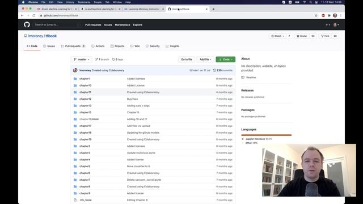Open the Readme book icon
The height and width of the screenshot is (204, 363).
(x=243, y=77)
